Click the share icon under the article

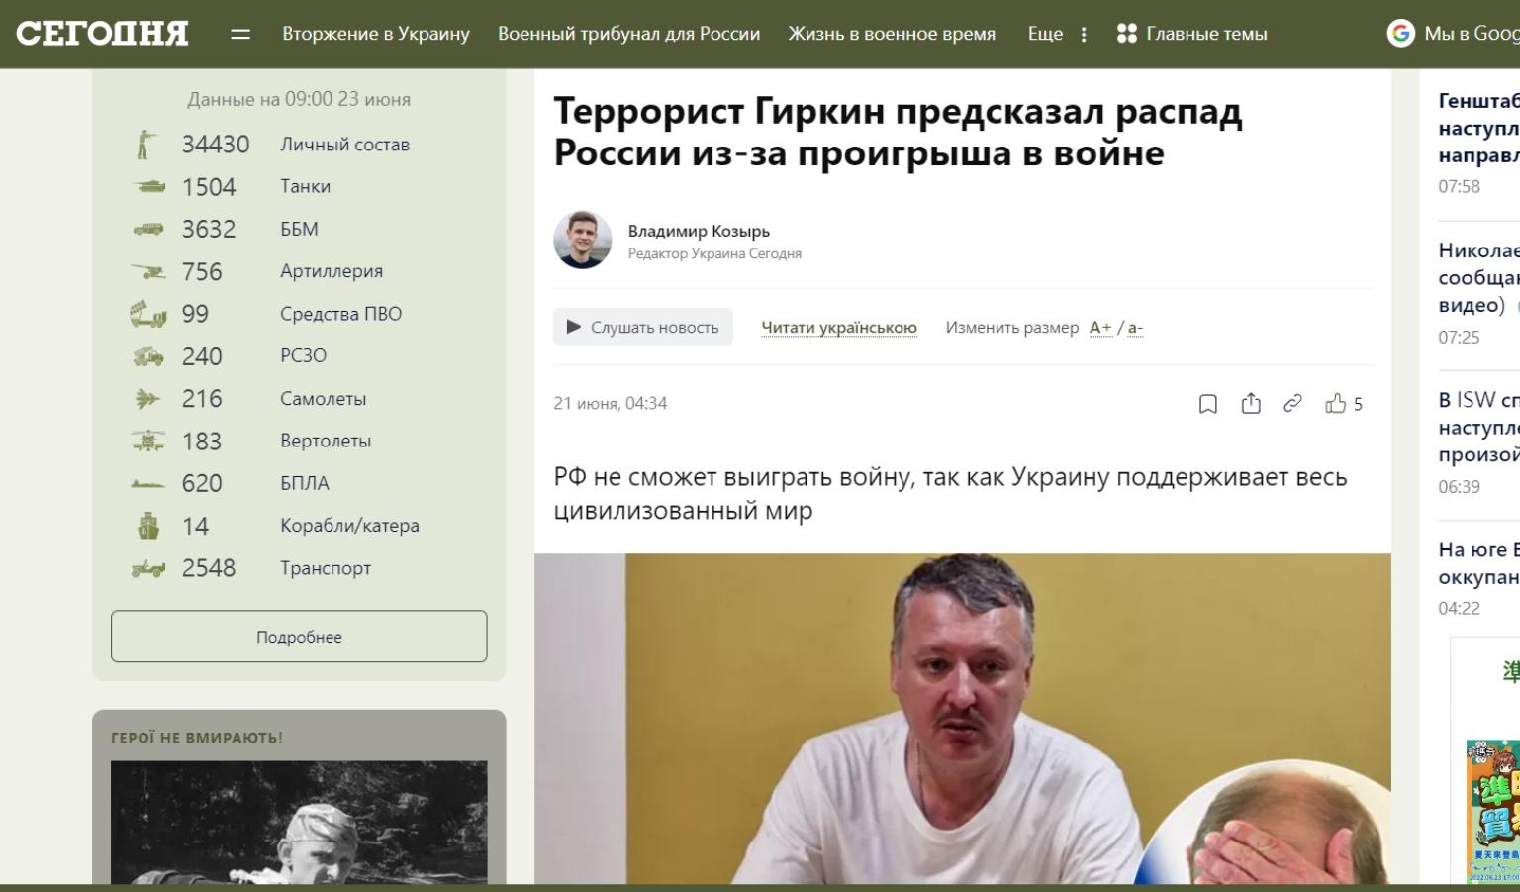[x=1251, y=404]
